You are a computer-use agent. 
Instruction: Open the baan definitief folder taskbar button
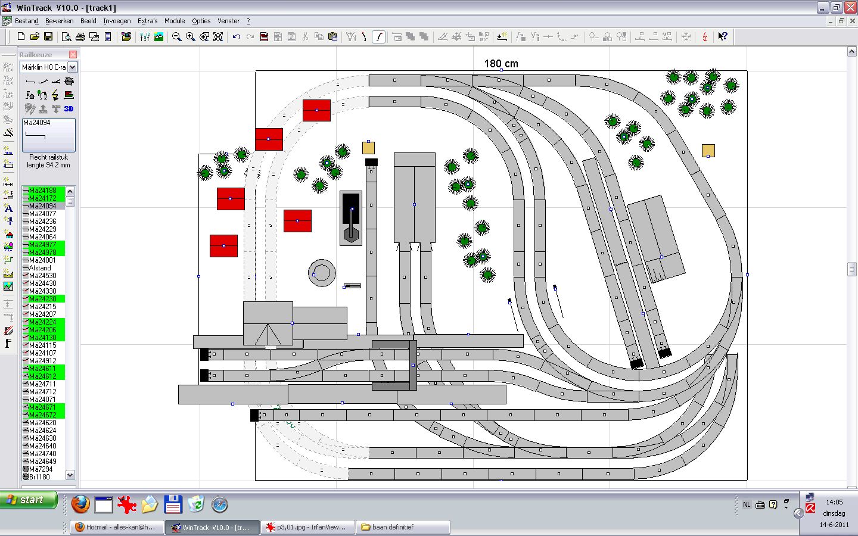403,527
